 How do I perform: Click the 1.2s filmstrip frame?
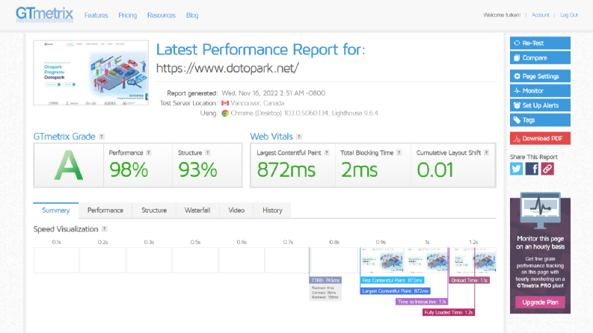[x=473, y=260]
